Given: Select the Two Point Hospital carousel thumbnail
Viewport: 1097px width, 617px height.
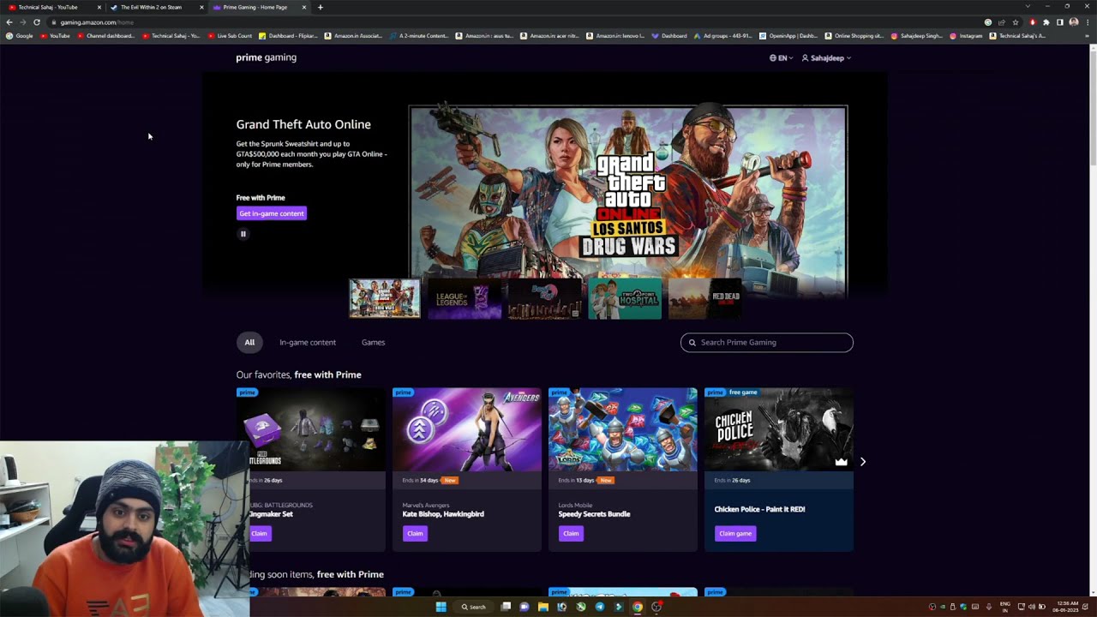Looking at the screenshot, I should [x=625, y=299].
